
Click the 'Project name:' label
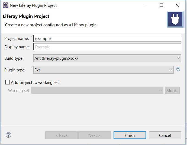click(x=17, y=39)
